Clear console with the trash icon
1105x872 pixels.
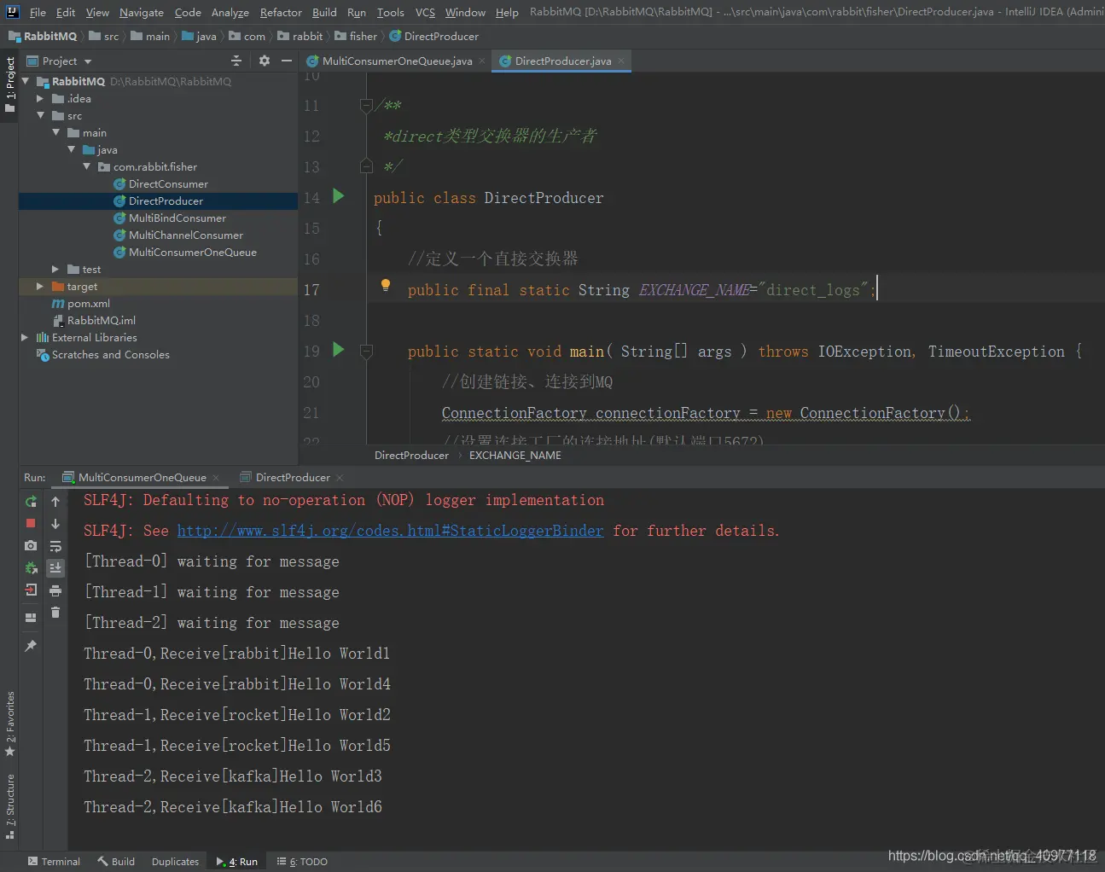click(55, 613)
